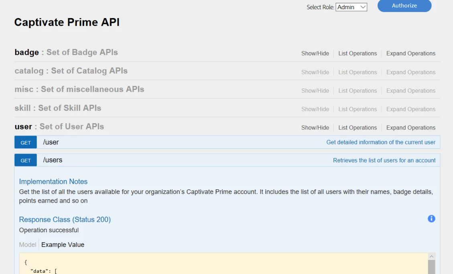Click Show/Hide for the badge section
Image resolution: width=453 pixels, height=274 pixels.
pos(315,53)
